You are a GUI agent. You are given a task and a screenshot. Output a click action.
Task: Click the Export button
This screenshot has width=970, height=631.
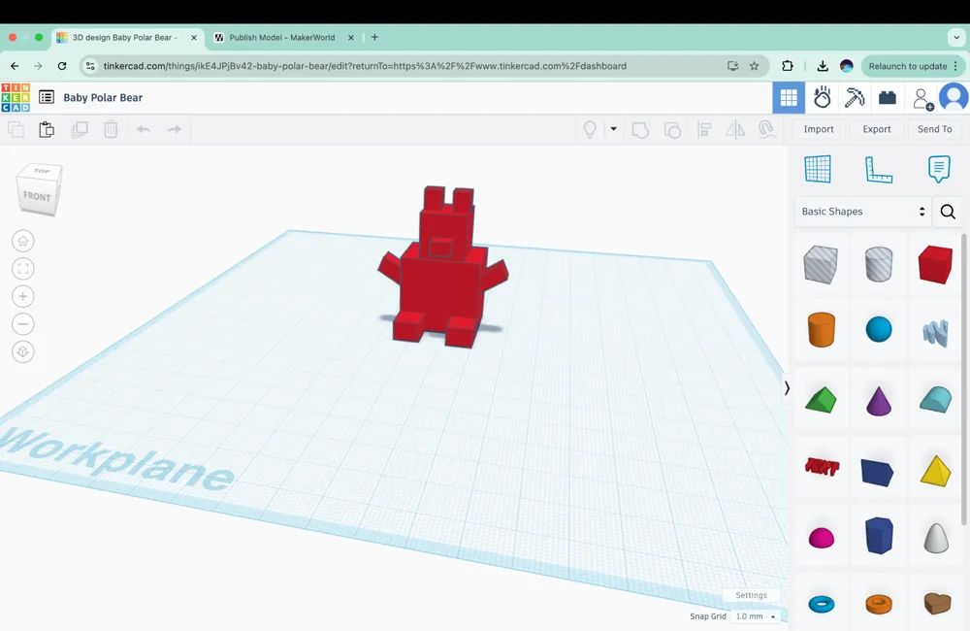coord(877,129)
